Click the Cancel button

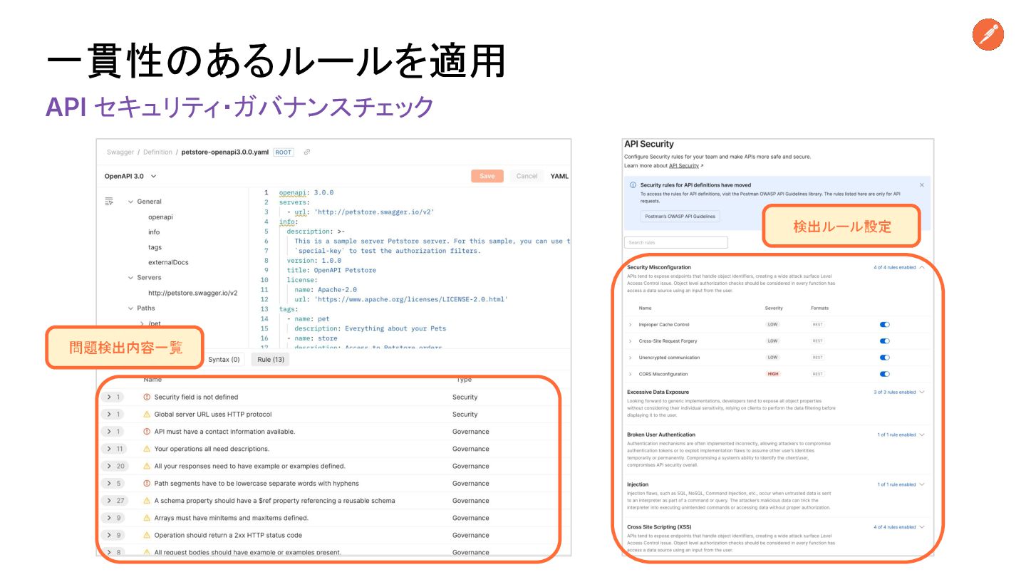coord(527,176)
